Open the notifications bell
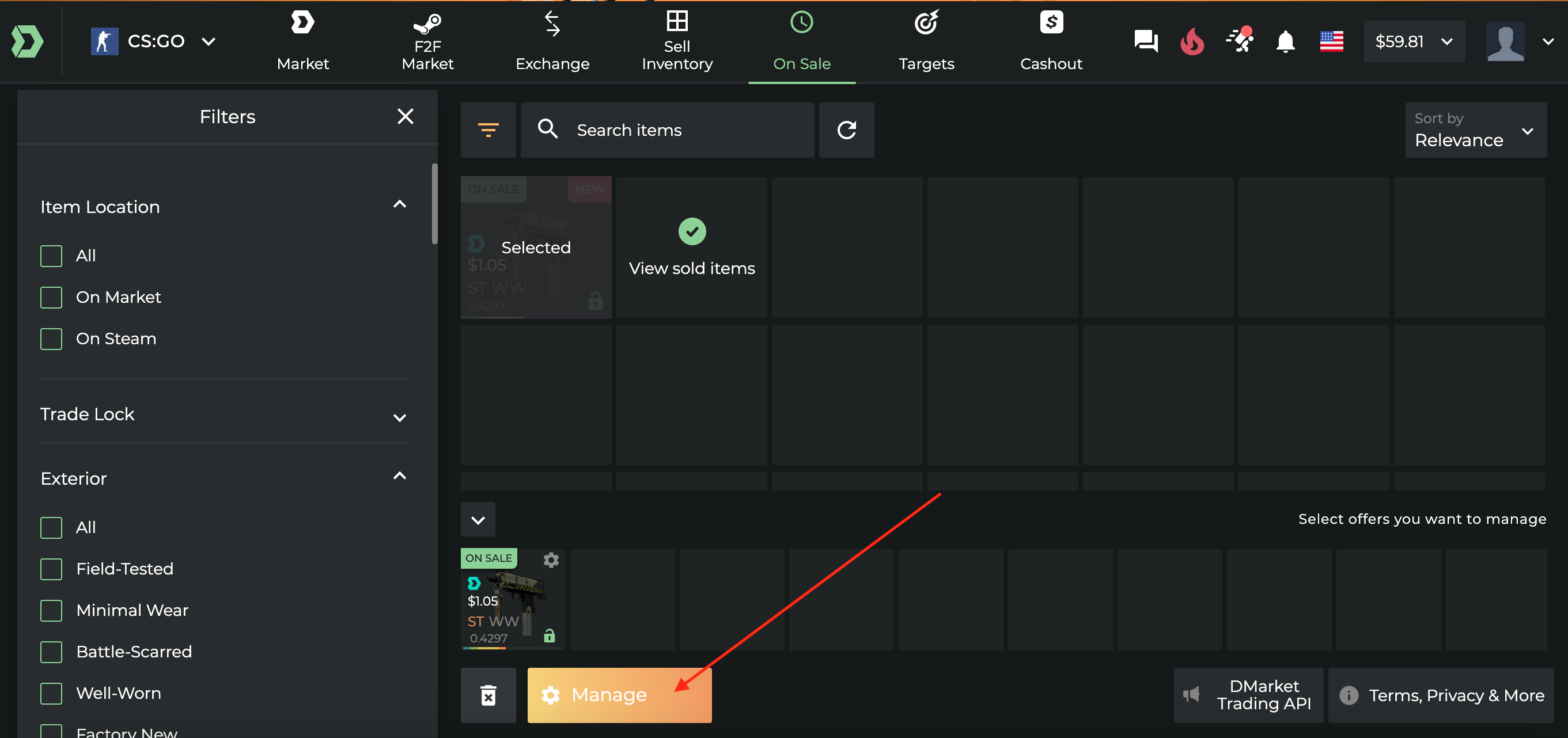Image resolution: width=1568 pixels, height=738 pixels. tap(1285, 41)
